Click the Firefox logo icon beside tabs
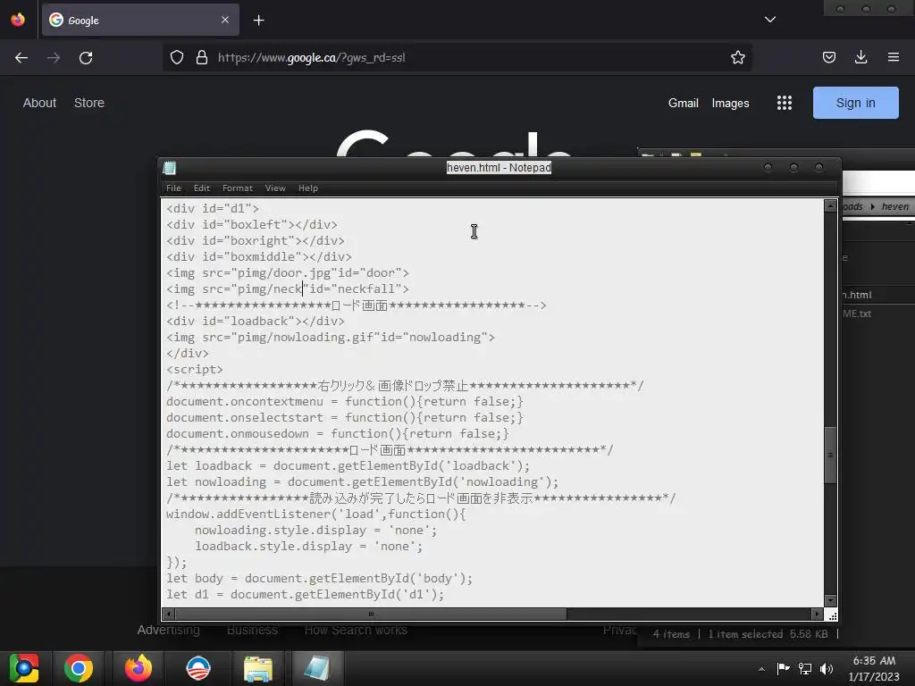The height and width of the screenshot is (686, 915). click(18, 20)
